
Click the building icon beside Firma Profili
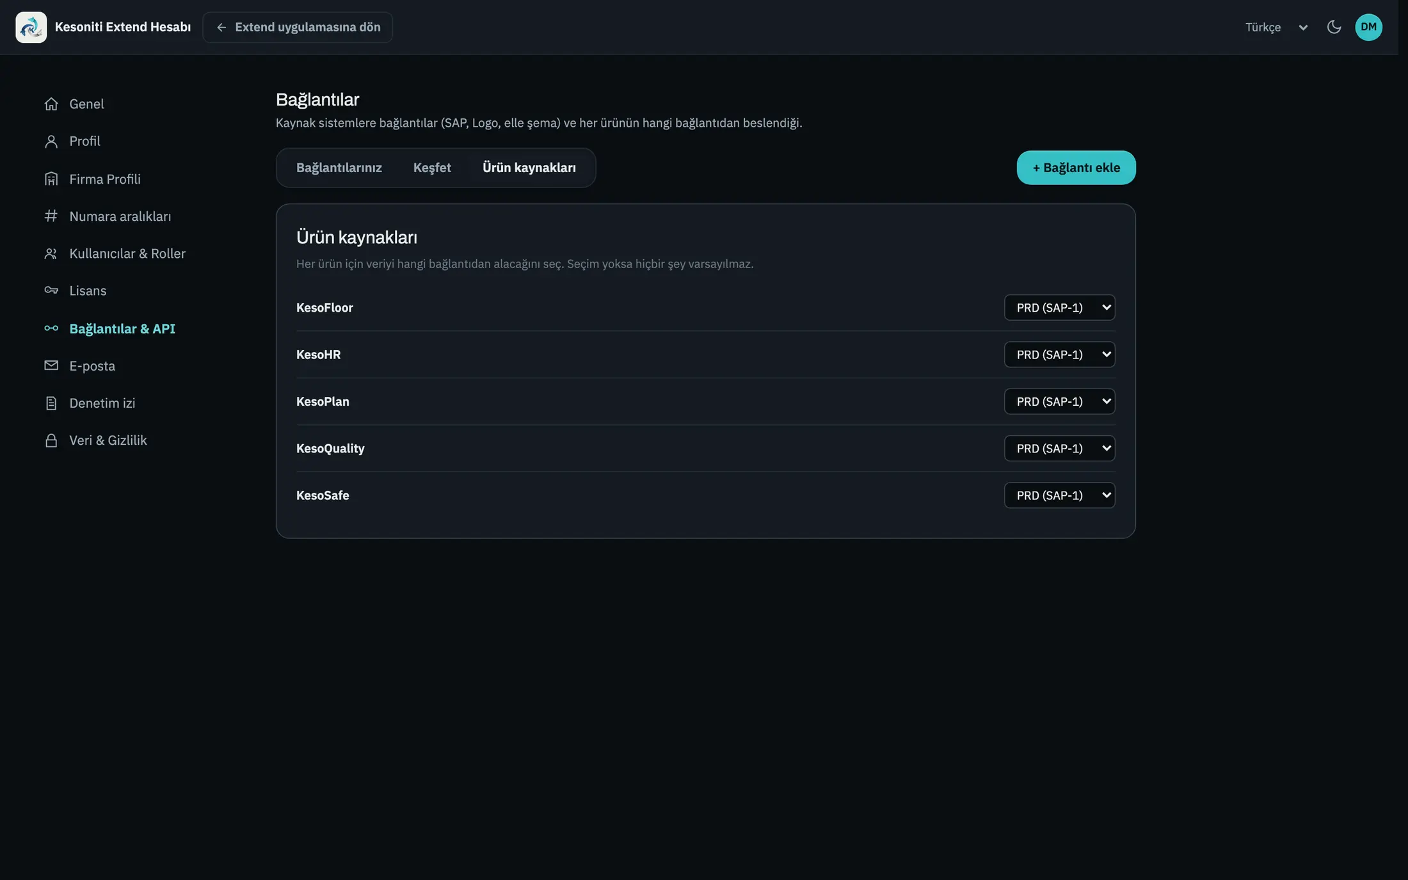(51, 179)
